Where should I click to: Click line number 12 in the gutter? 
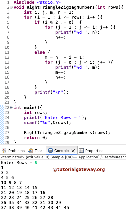(x=7, y=57)
